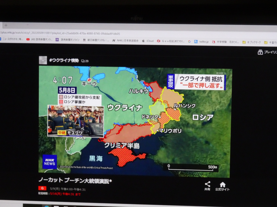The image size is (277, 207).
Task: Open the #ウクライナ情勢 hashtag link
Action: point(64,61)
